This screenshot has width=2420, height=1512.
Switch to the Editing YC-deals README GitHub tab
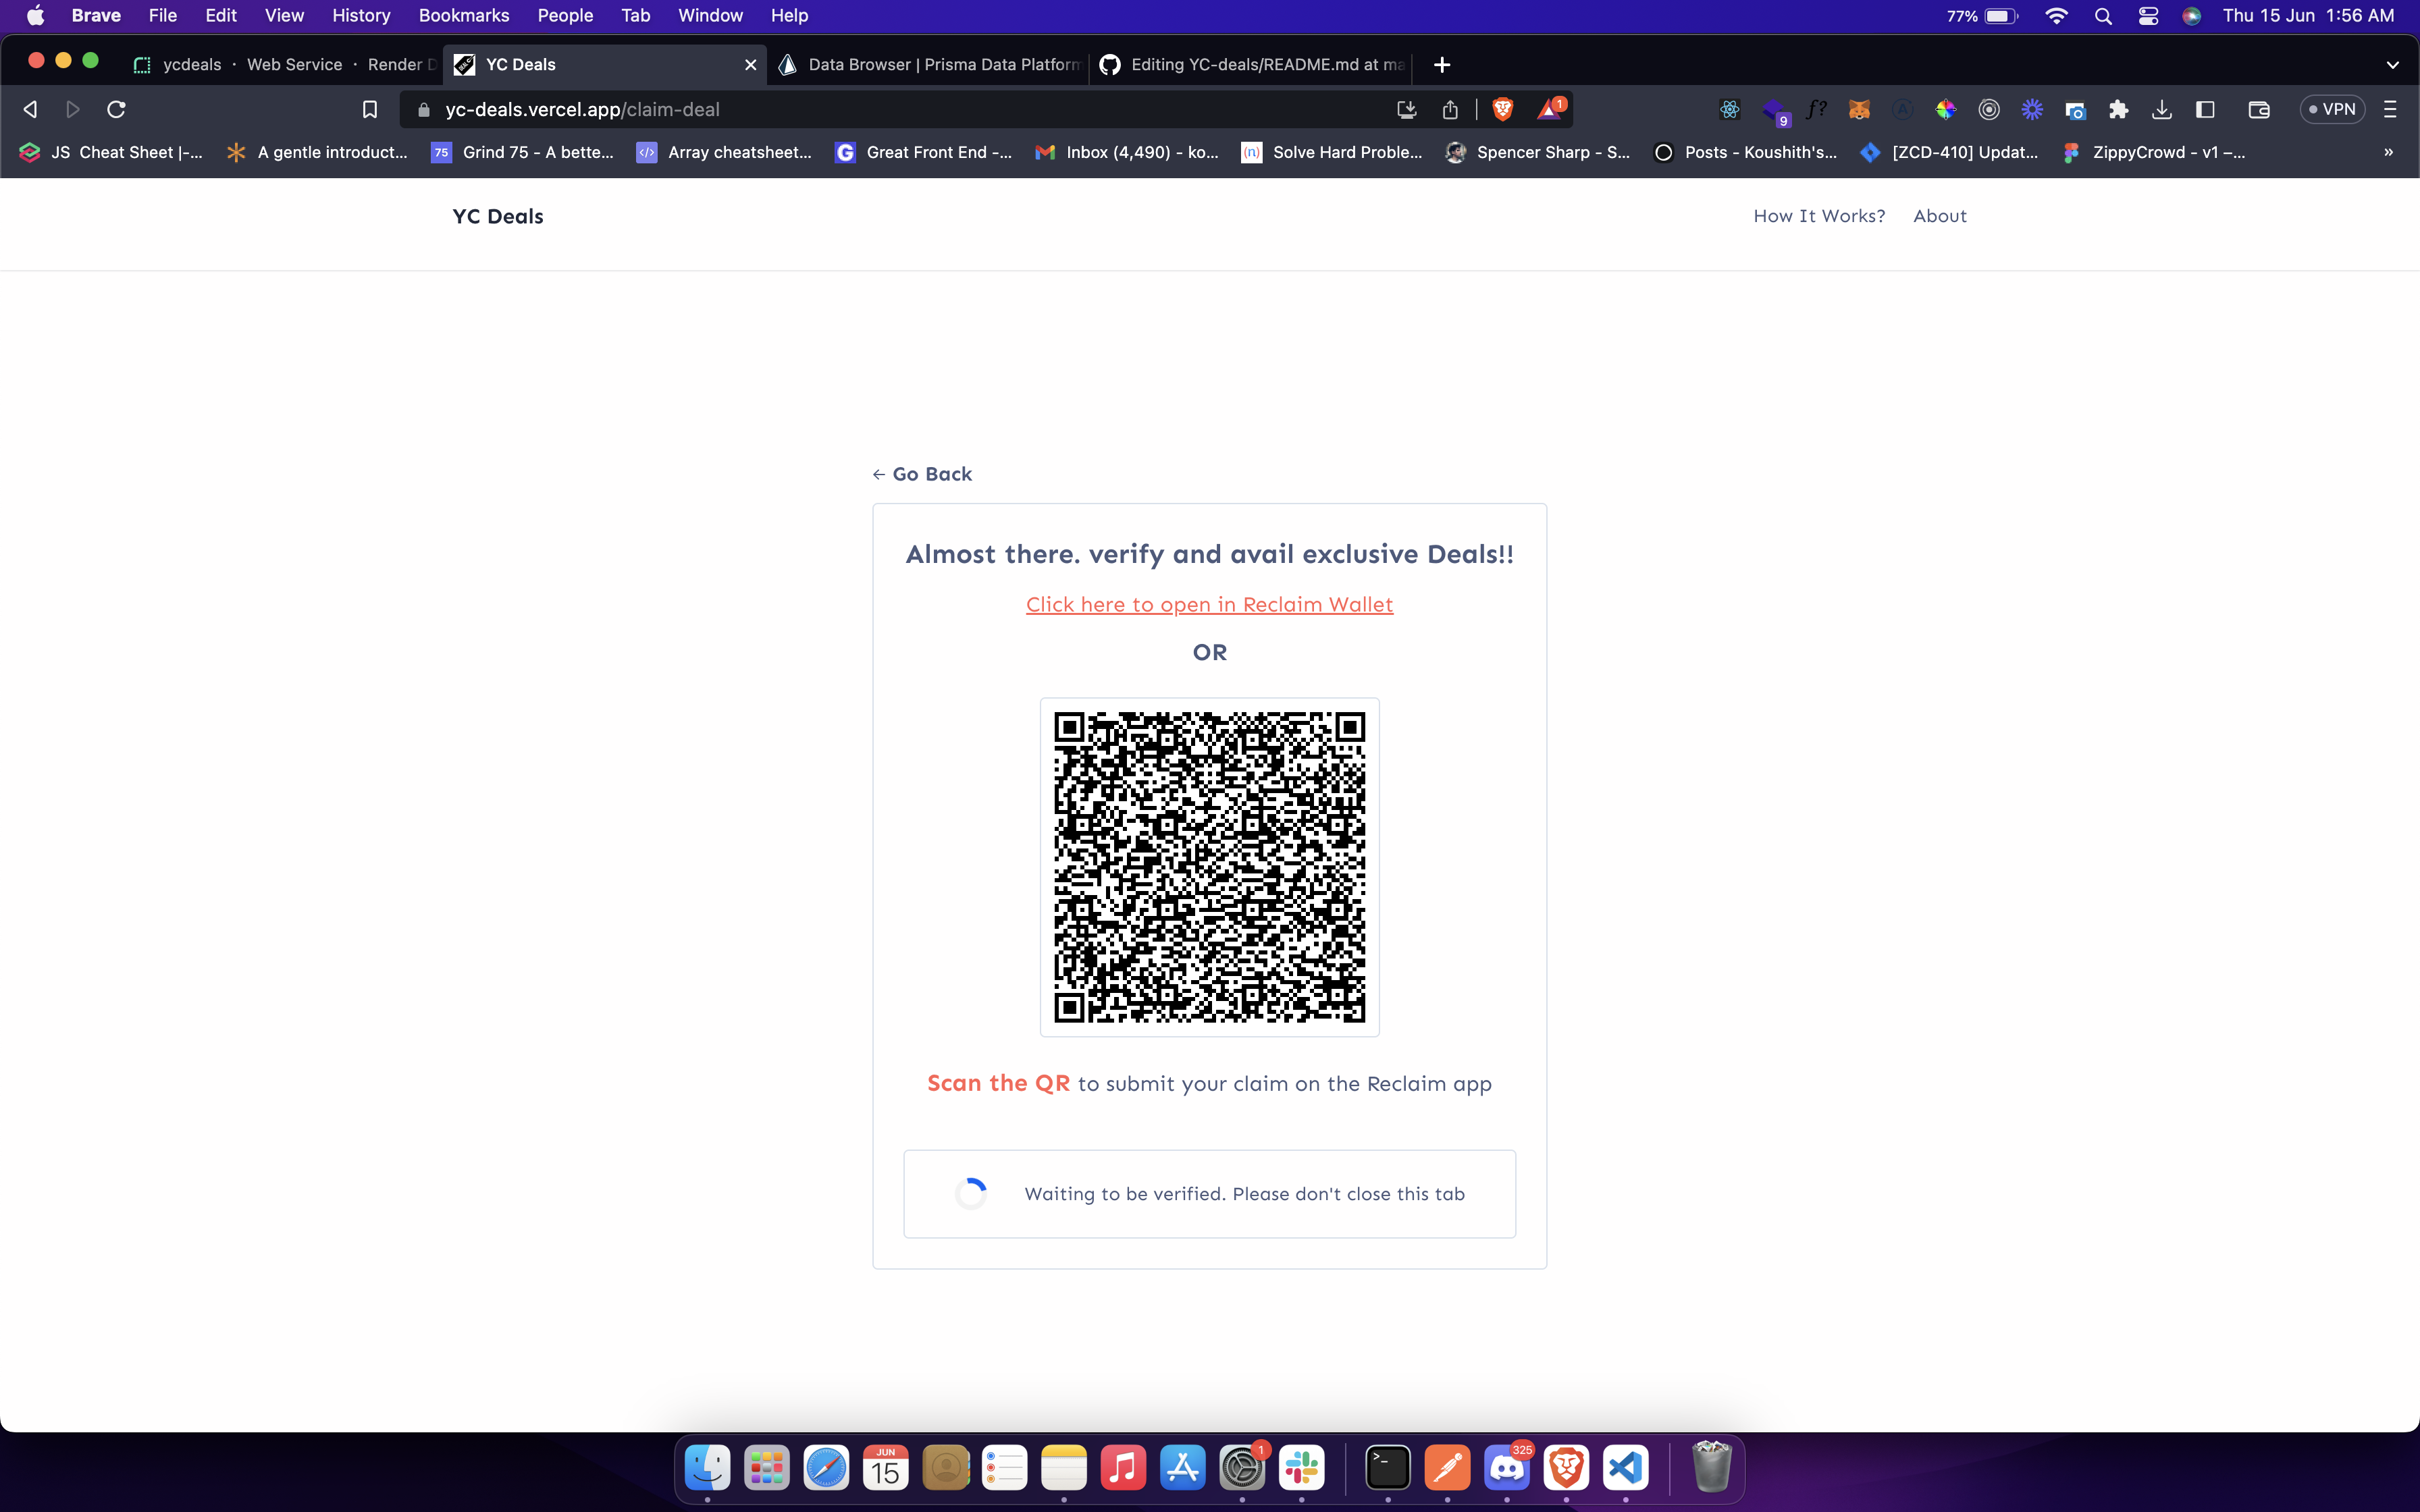pyautogui.click(x=1252, y=64)
